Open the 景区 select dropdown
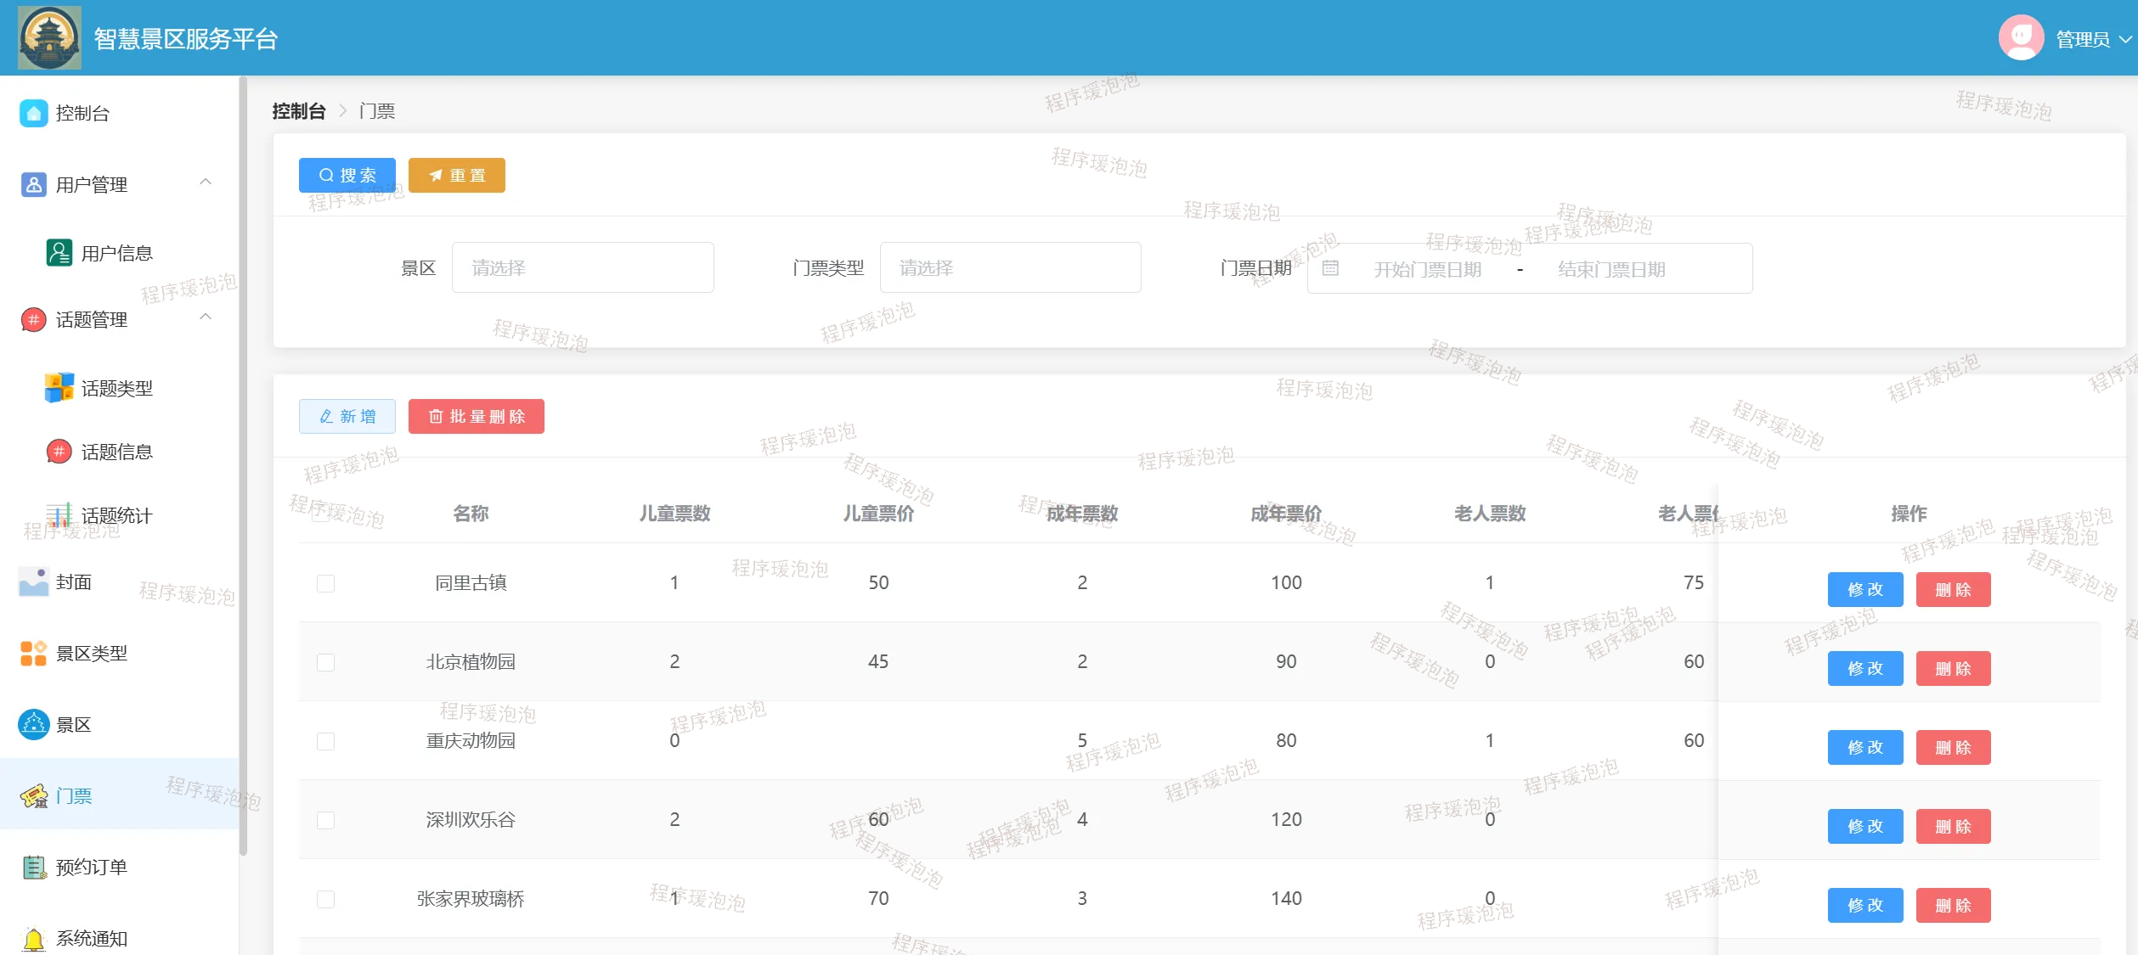This screenshot has height=955, width=2138. 582,268
